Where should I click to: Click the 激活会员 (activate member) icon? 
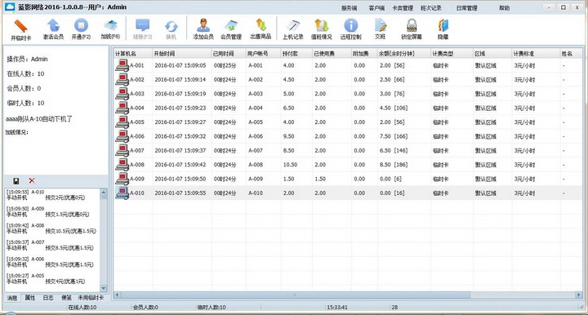click(53, 25)
